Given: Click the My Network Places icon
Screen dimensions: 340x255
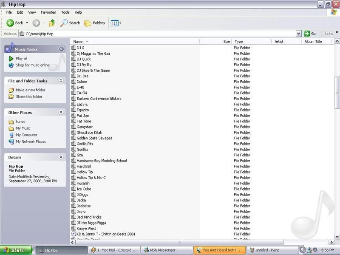Looking at the screenshot, I should tap(11, 142).
